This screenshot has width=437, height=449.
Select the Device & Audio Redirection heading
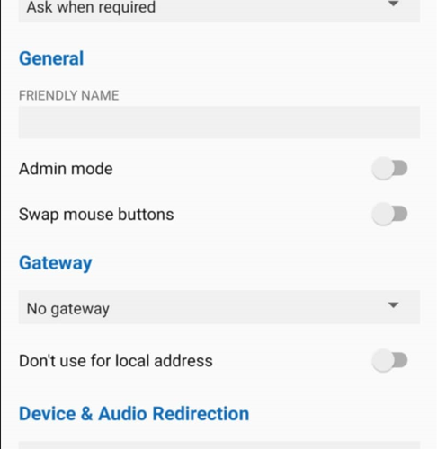point(134,414)
